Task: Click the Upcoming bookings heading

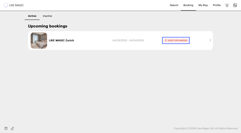Action: [x=48, y=26]
